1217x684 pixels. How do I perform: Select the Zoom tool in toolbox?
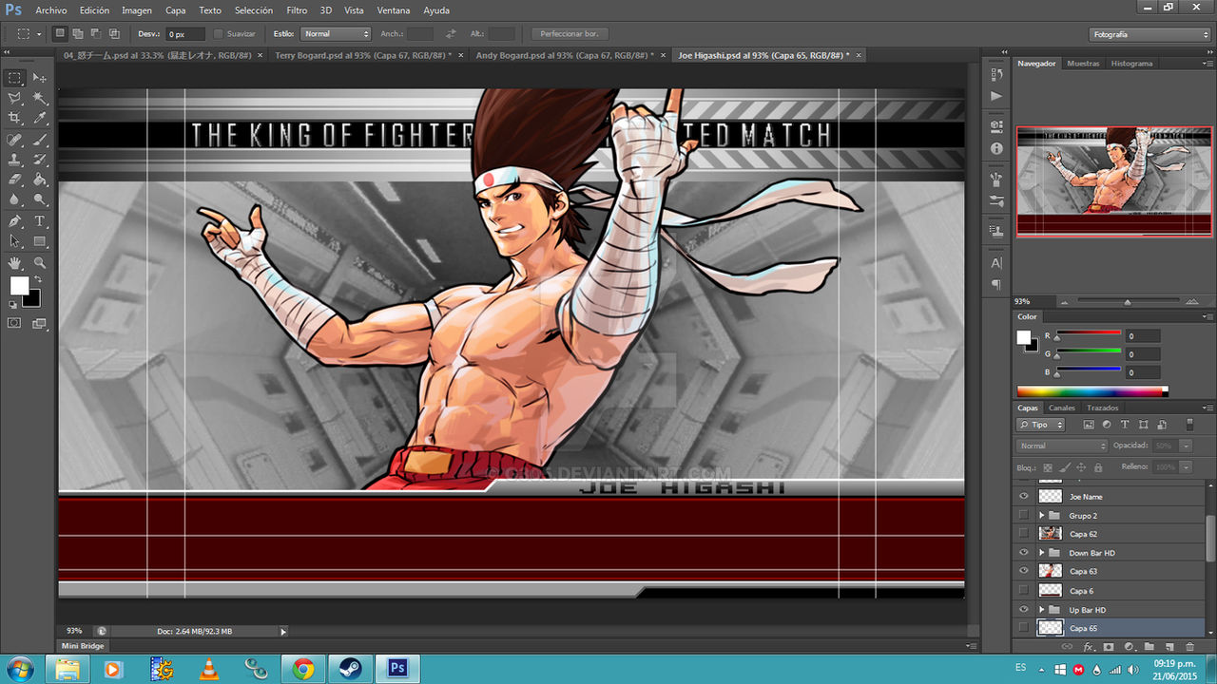(40, 262)
